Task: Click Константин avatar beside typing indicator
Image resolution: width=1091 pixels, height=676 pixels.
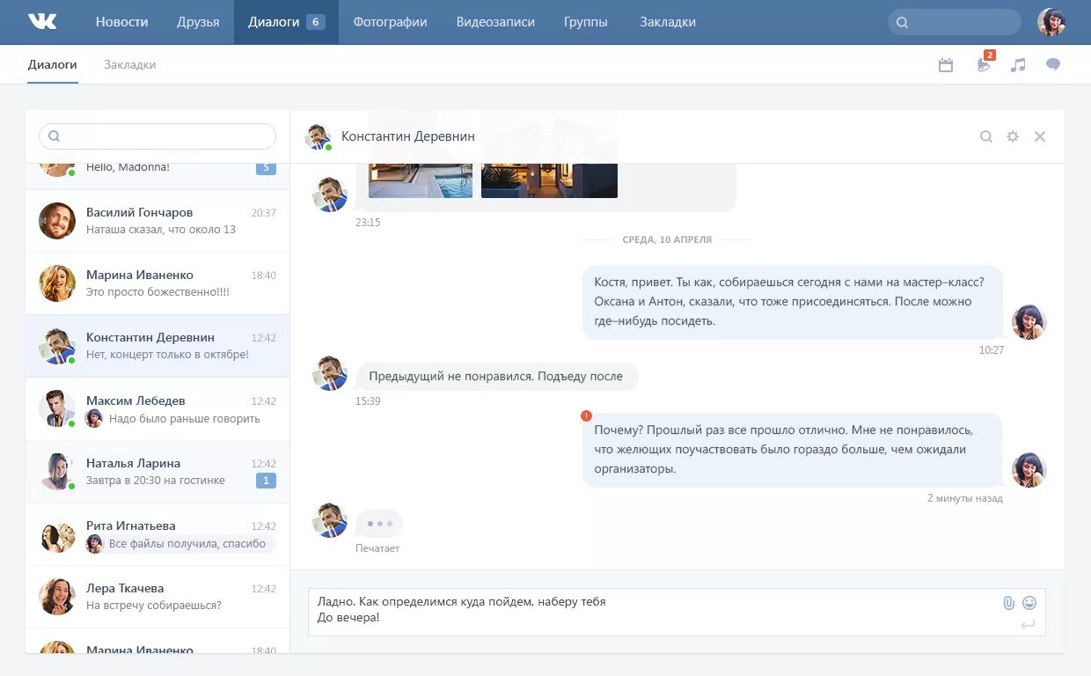Action: pyautogui.click(x=330, y=520)
